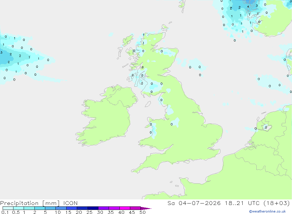Click the legend label "30"
The width and height of the screenshot is (292, 214).
[100, 212]
